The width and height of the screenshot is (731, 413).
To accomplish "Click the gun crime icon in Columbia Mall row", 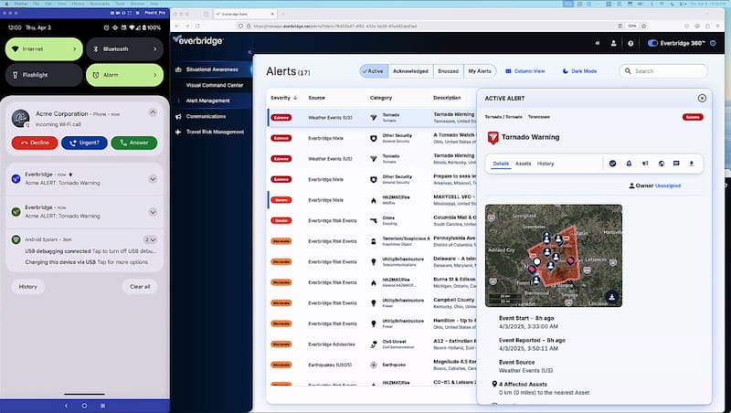I will (374, 221).
